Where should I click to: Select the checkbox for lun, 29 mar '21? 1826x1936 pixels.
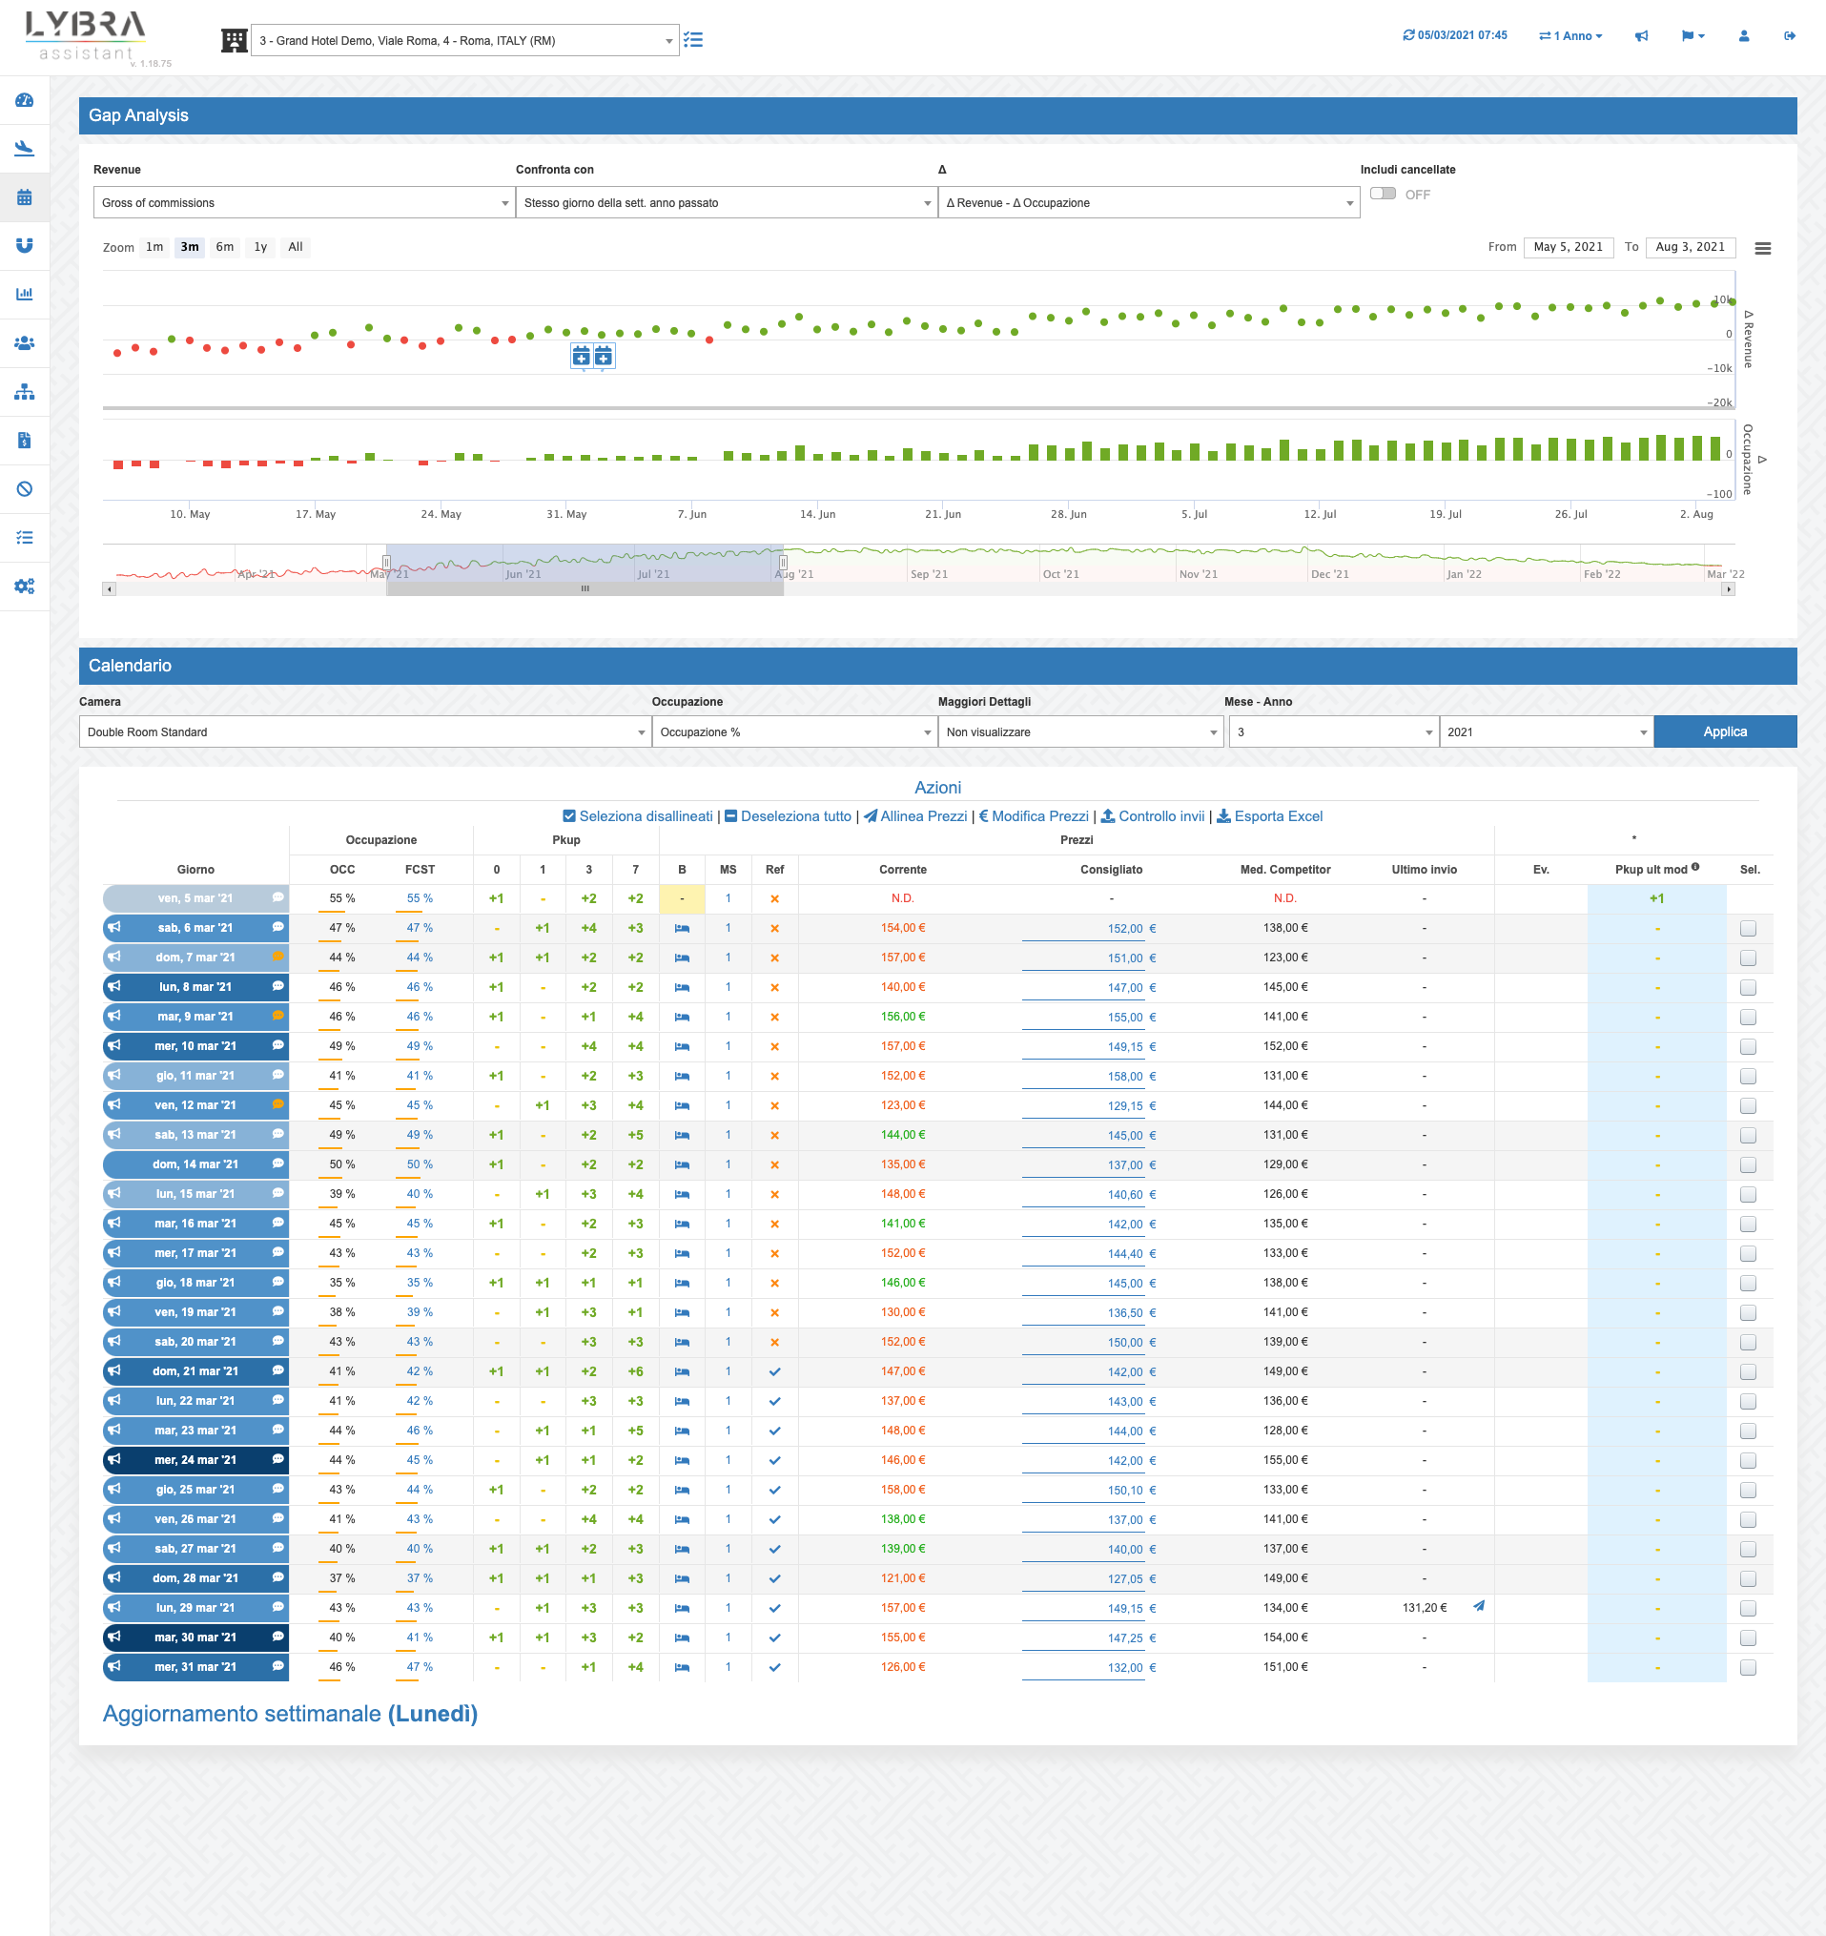(1748, 1609)
